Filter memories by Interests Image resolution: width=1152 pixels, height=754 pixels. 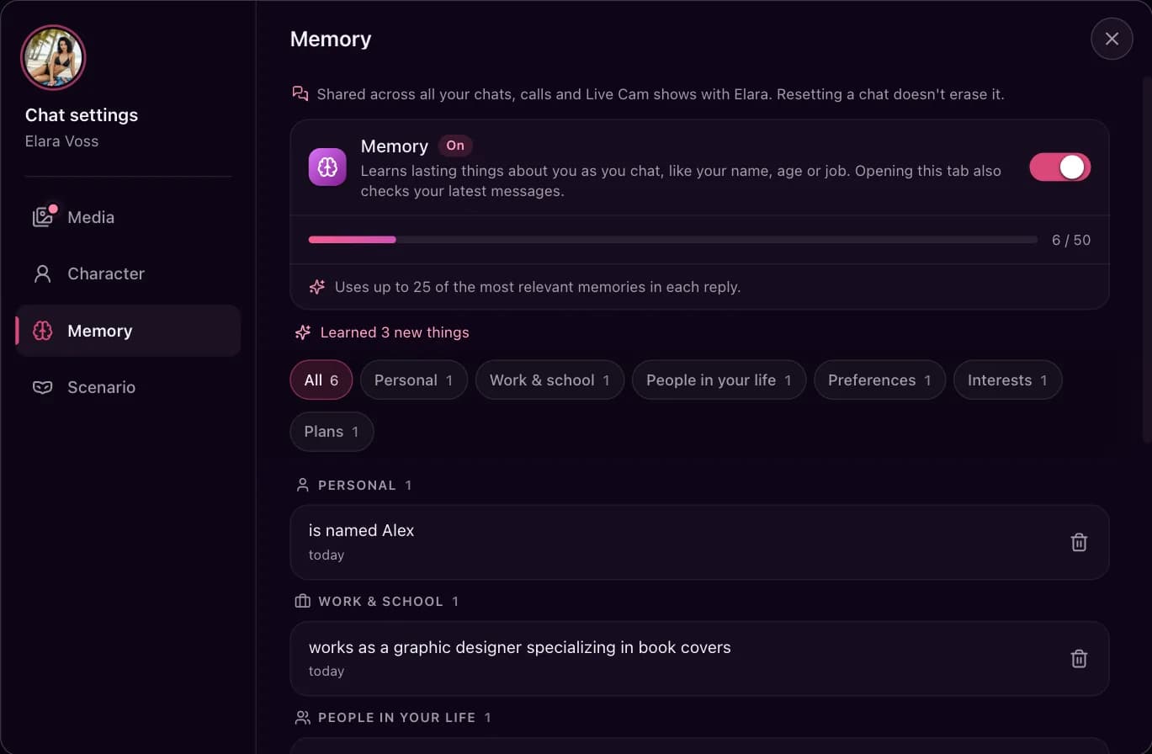[1007, 380]
